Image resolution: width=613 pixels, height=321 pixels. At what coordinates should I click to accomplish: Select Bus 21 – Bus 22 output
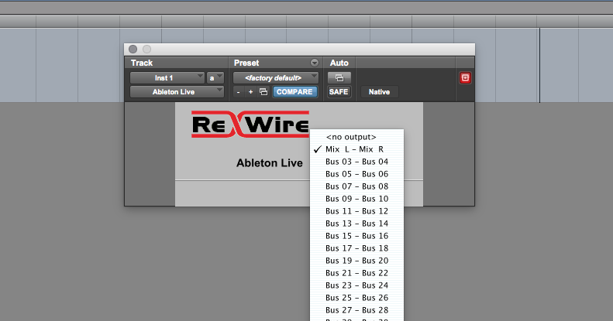[x=356, y=273]
